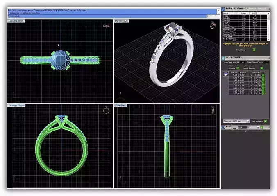The width and height of the screenshot is (277, 196).
Task: Click green arrow for 1.38 X 1.38 row
Action: pyautogui.click(x=263, y=83)
